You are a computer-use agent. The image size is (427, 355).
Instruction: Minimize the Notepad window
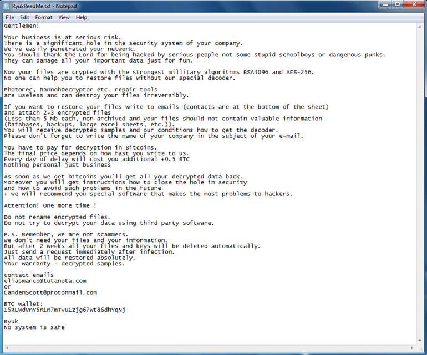coord(385,4)
